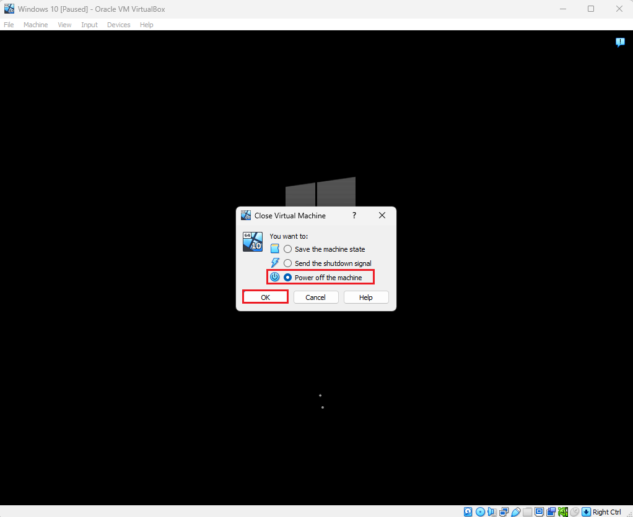Minimize the VirtualBox window
This screenshot has height=517, width=633.
pos(563,9)
